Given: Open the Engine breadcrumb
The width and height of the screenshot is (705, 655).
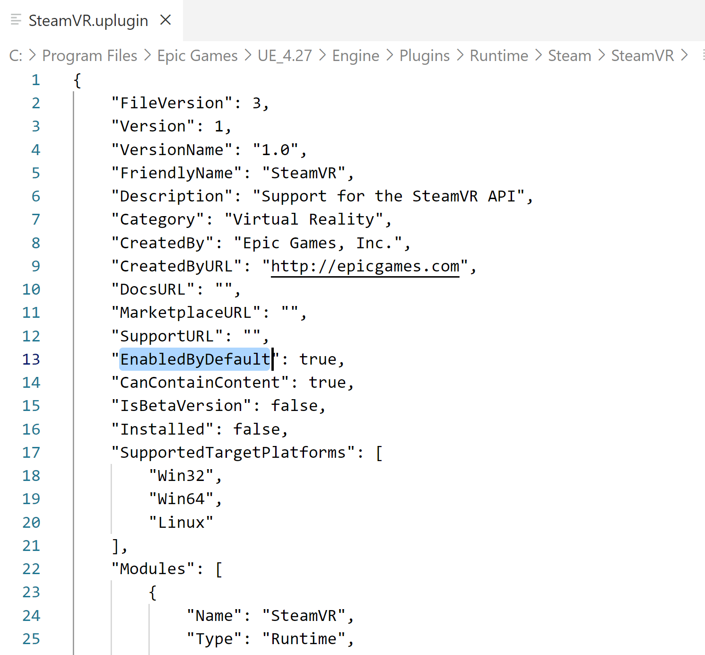Looking at the screenshot, I should coord(356,56).
